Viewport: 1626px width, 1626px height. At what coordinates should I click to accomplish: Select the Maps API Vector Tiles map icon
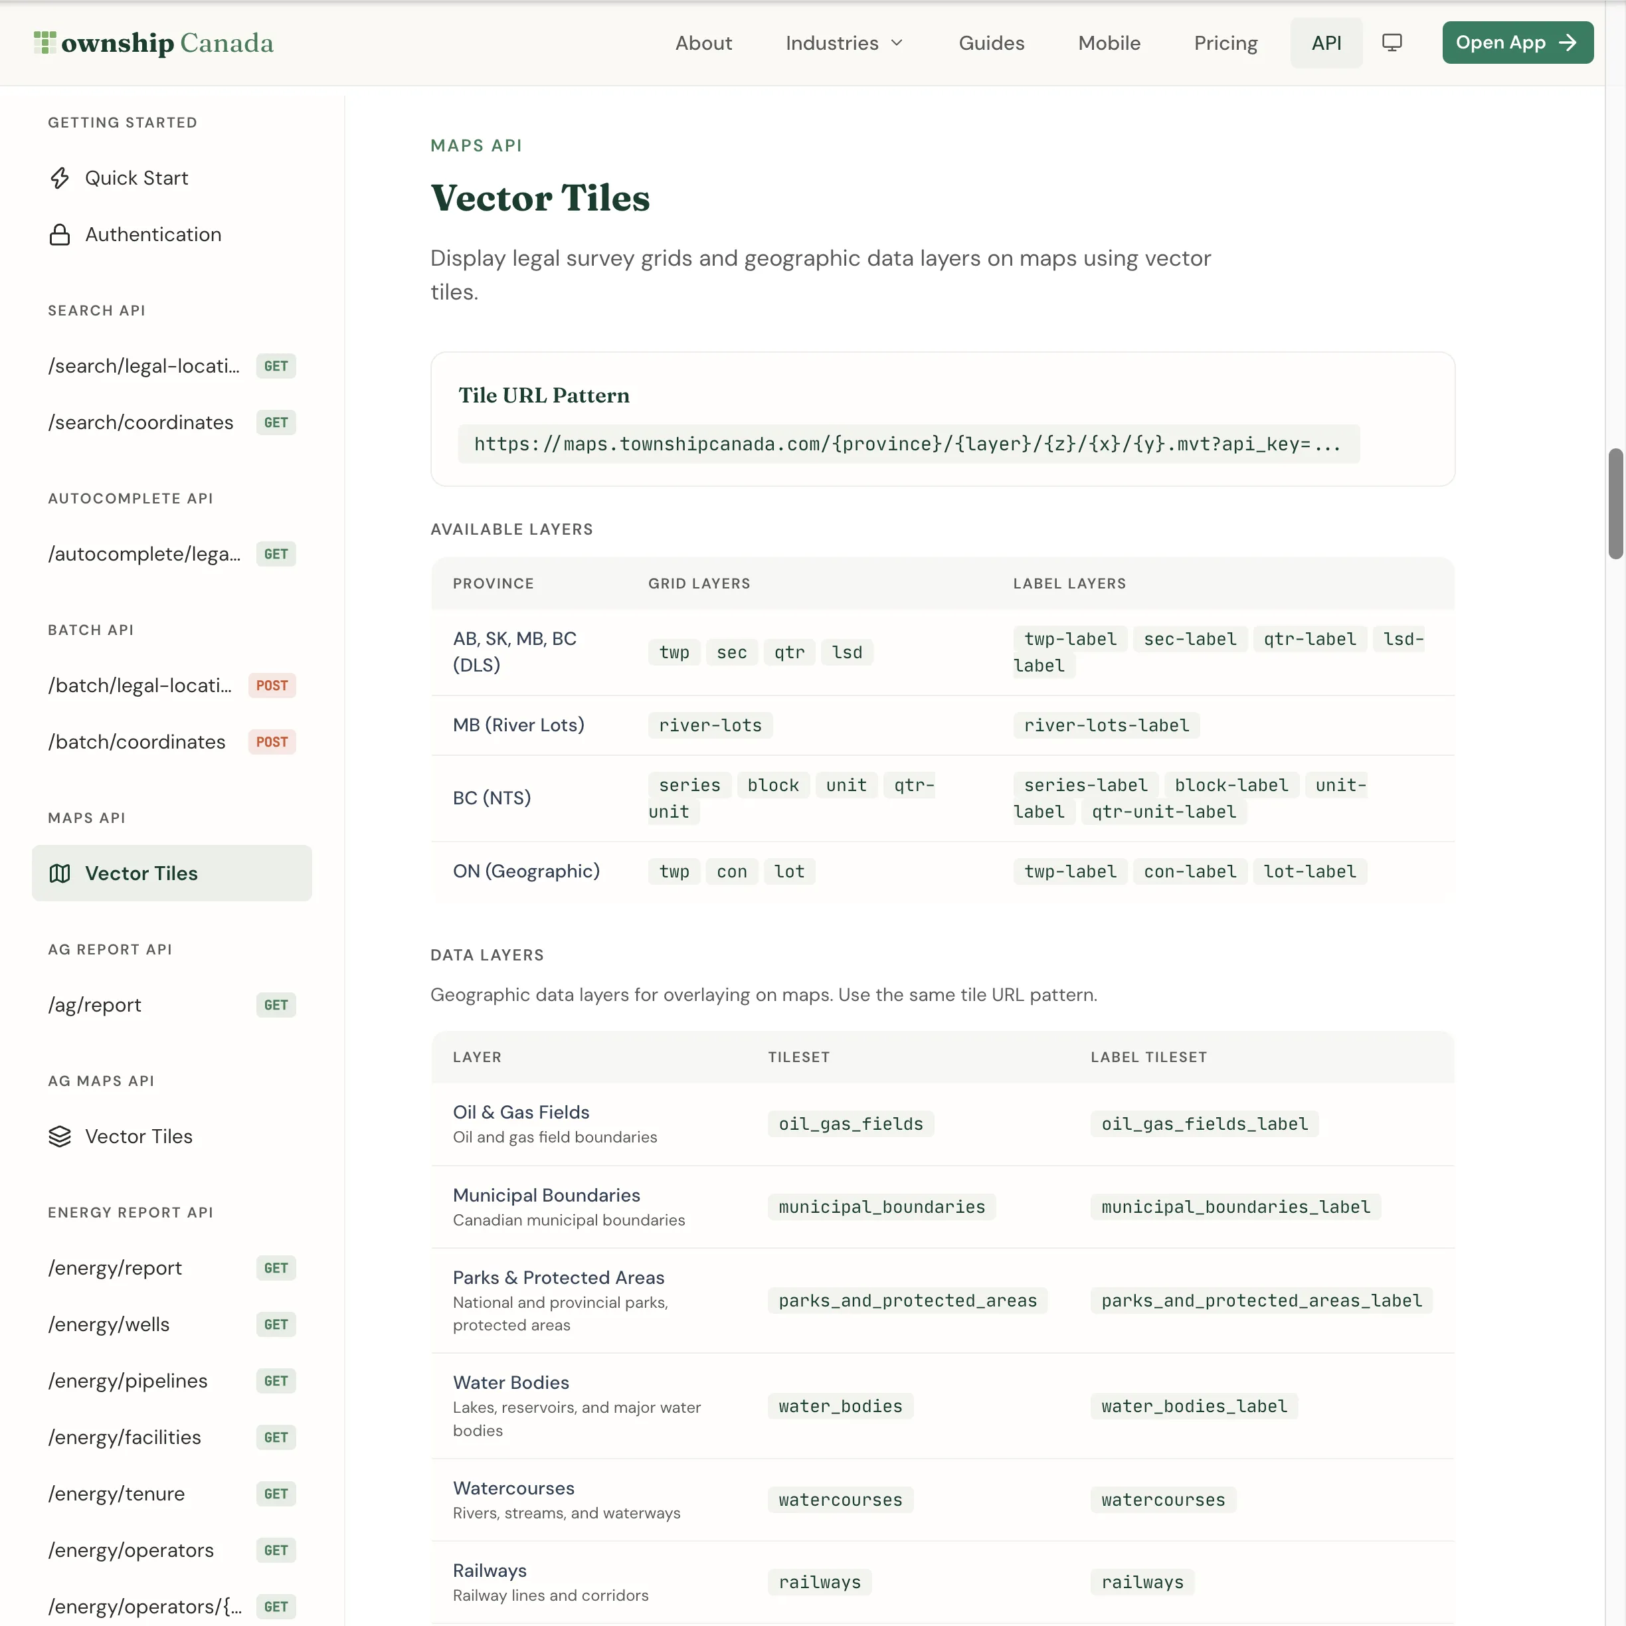coord(60,873)
